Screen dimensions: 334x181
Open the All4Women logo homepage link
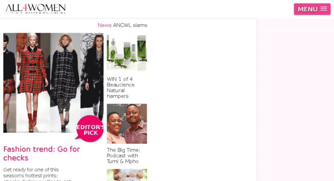coord(36,9)
